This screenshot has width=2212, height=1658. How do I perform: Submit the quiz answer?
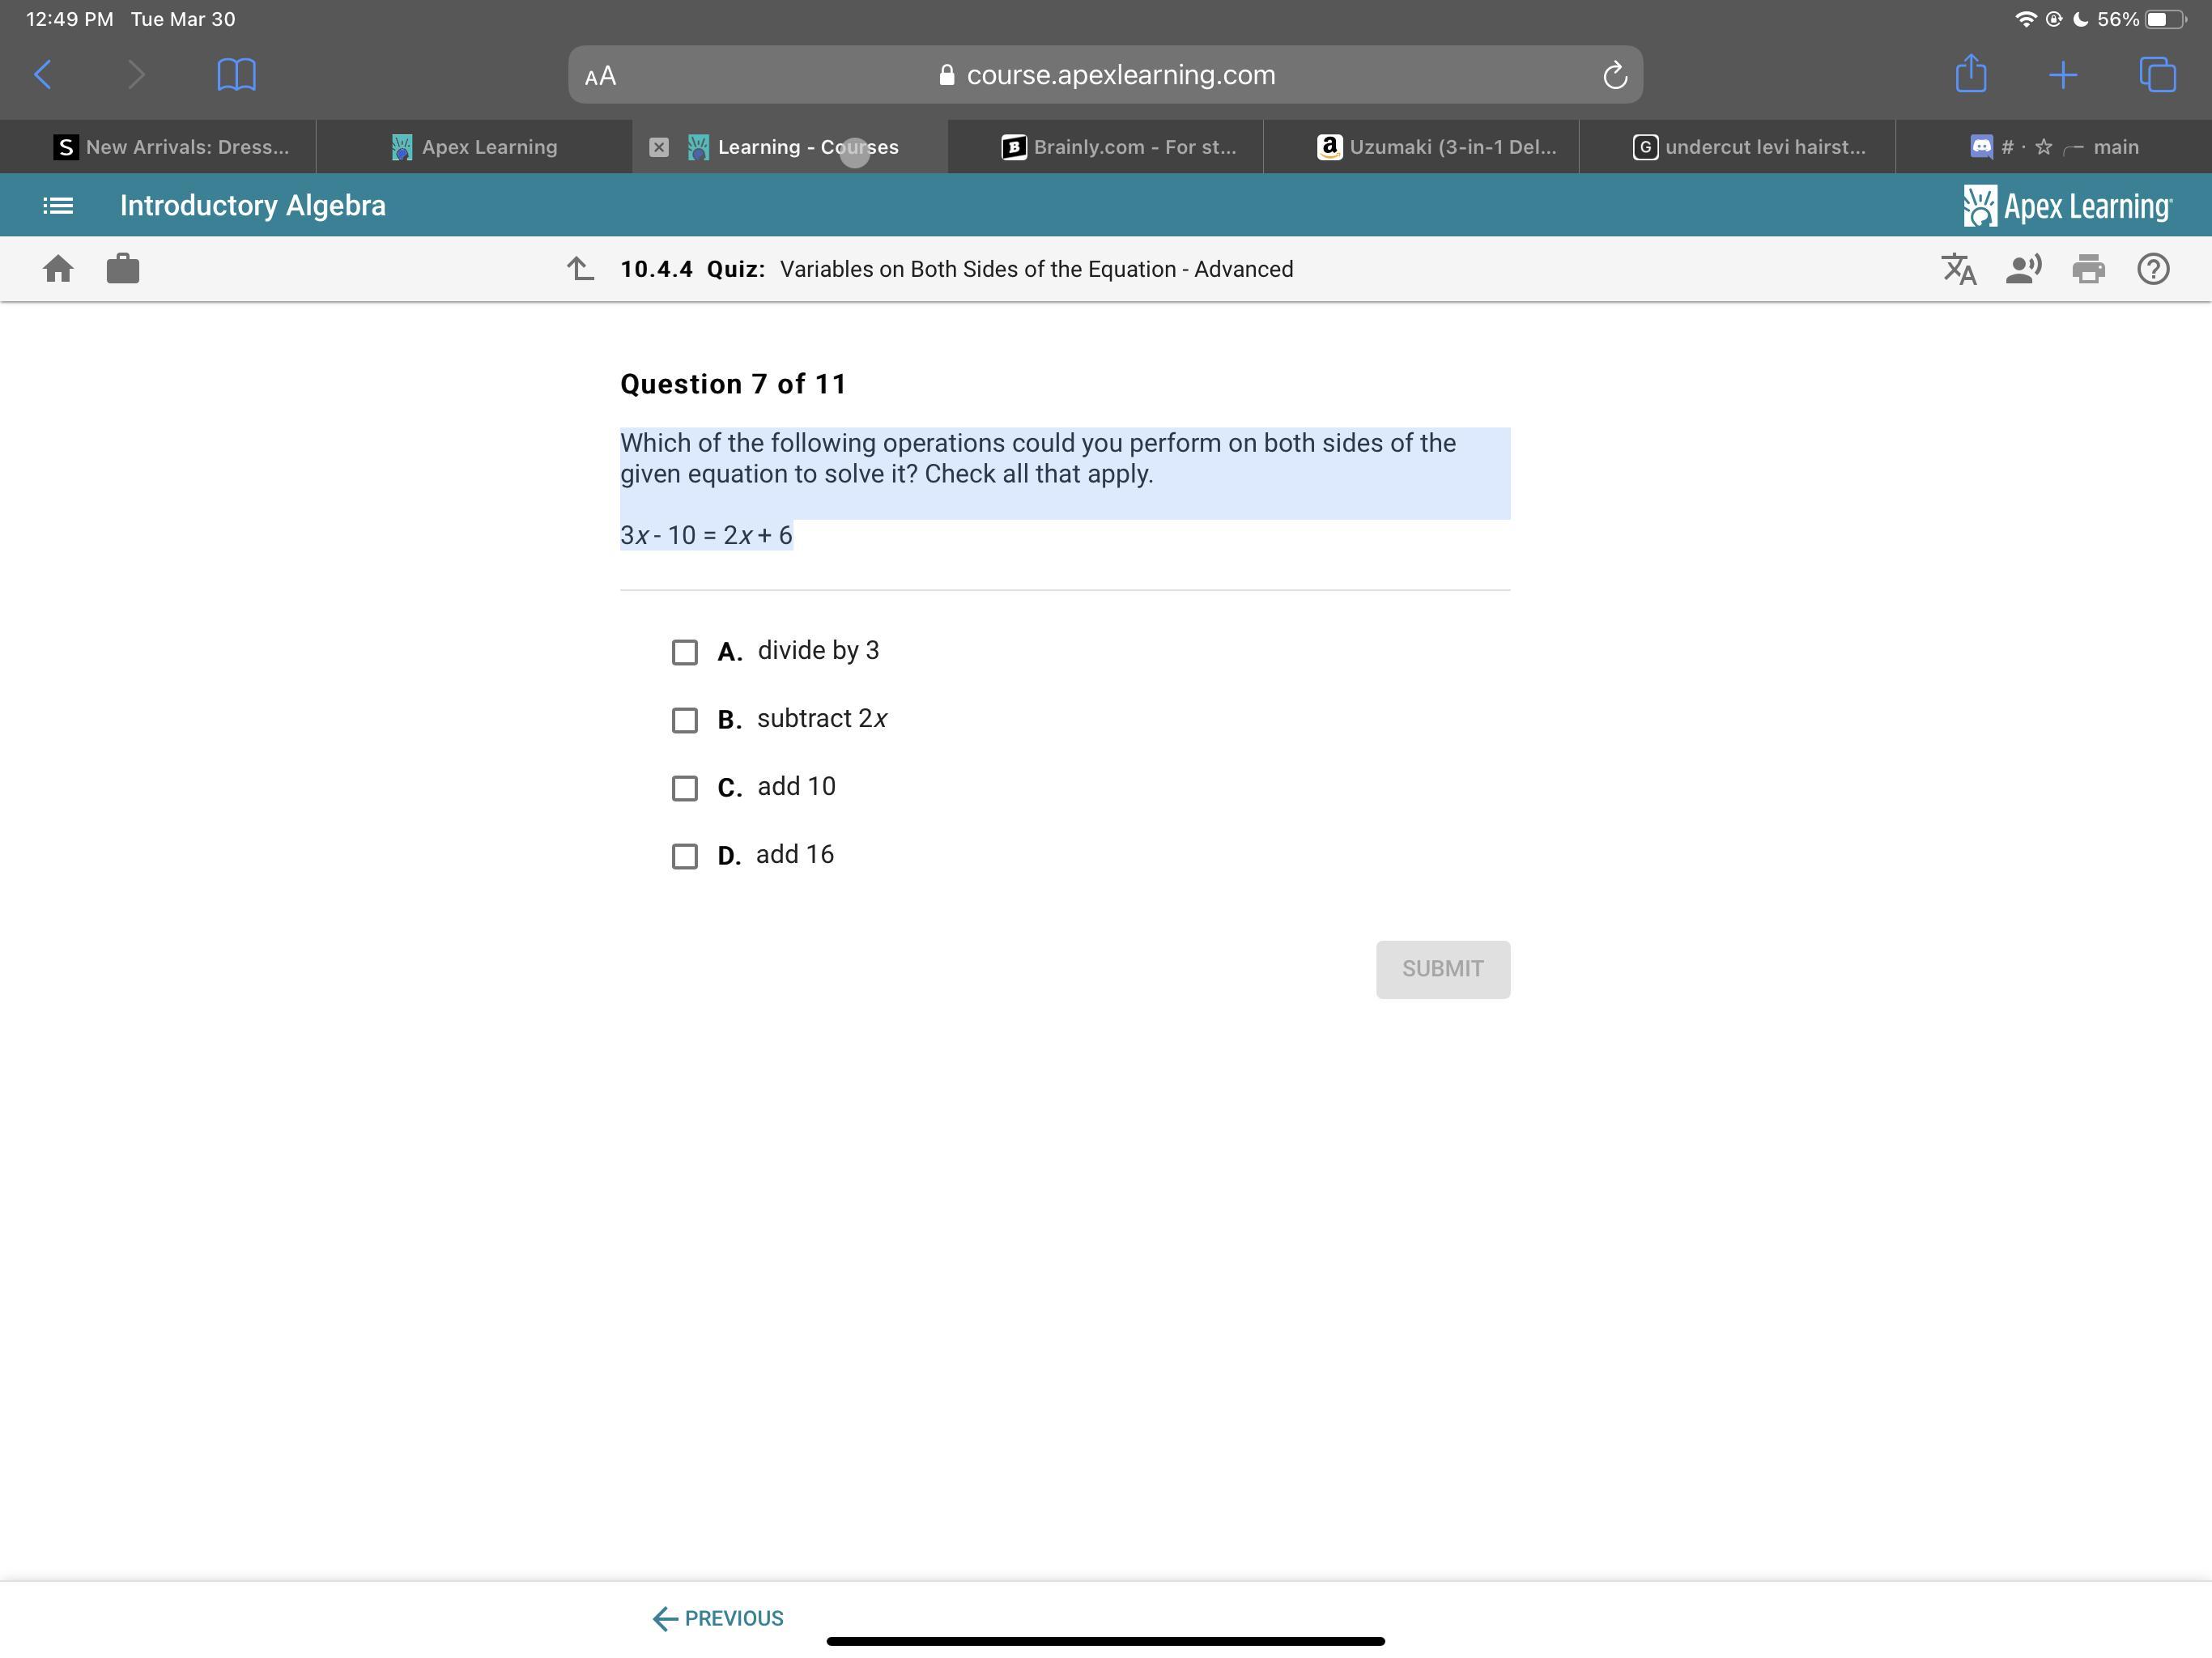pos(1442,969)
